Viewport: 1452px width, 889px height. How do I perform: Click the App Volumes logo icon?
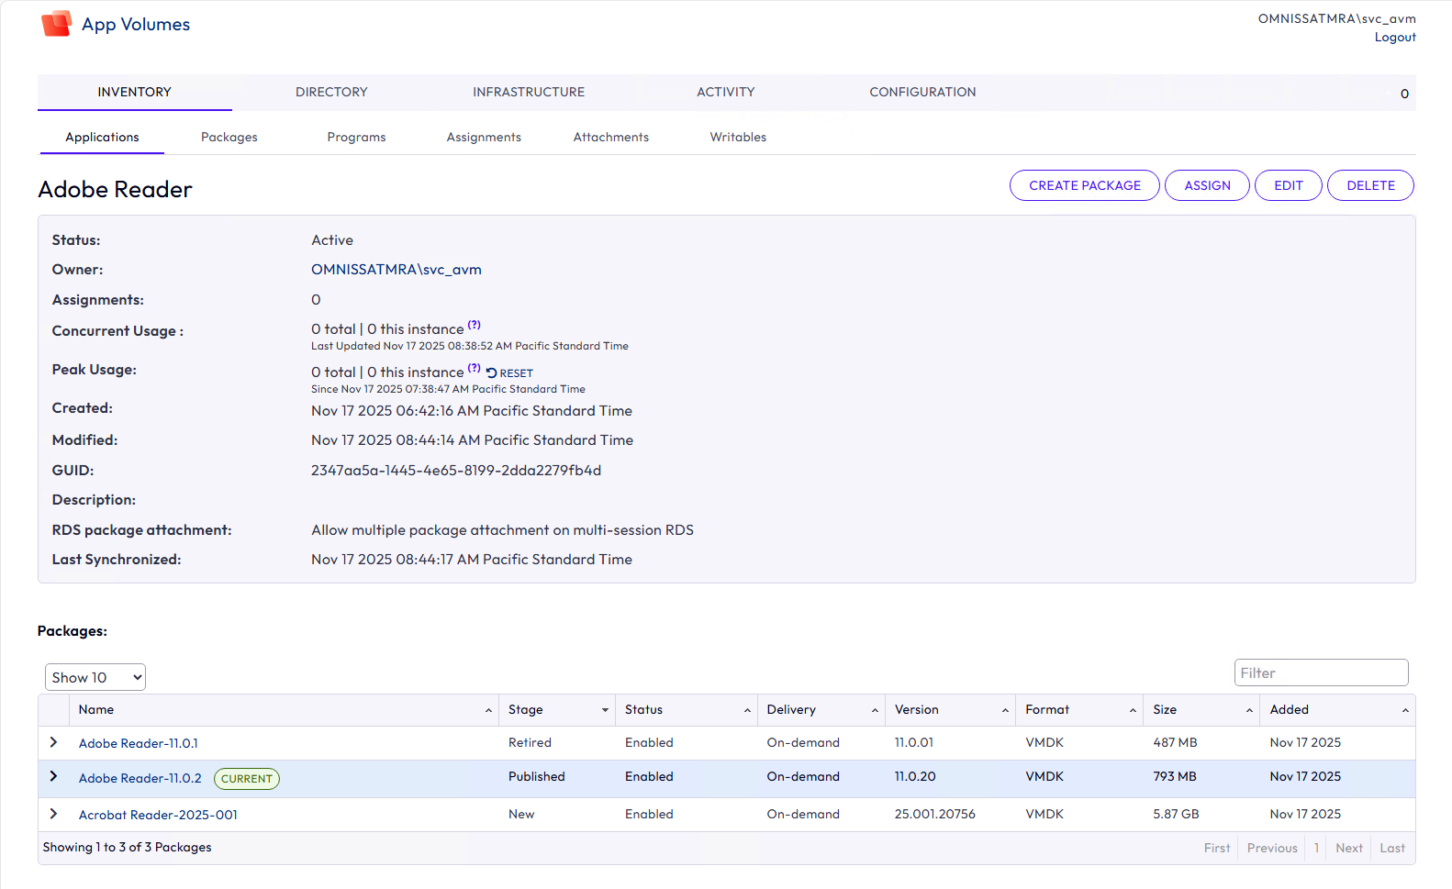(x=56, y=24)
